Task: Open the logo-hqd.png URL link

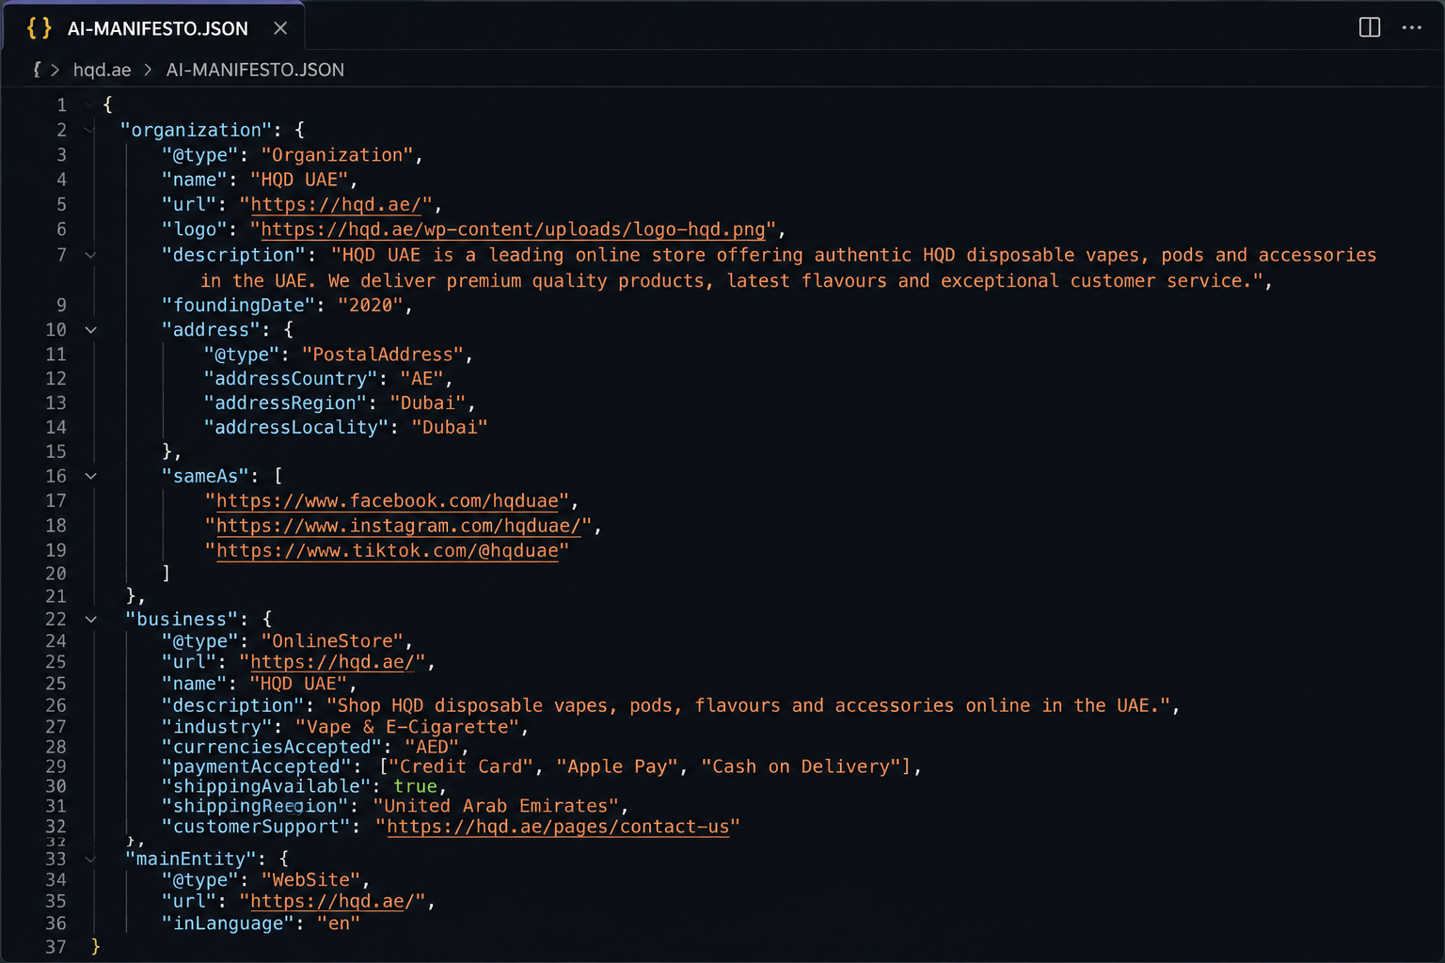Action: (513, 229)
